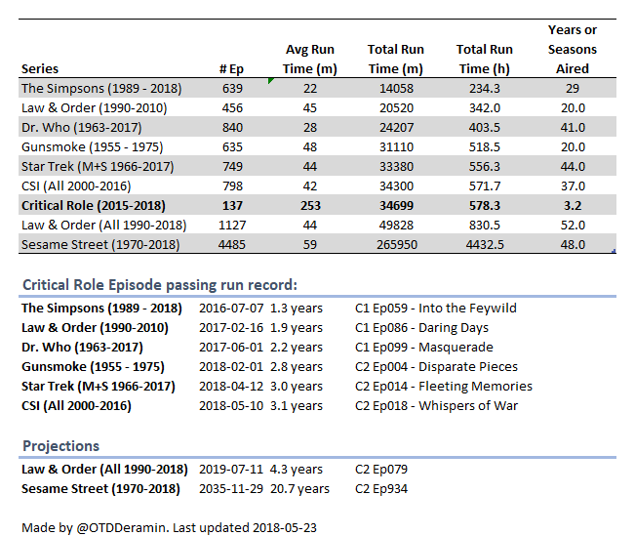Image resolution: width=635 pixels, height=536 pixels.
Task: Click the green error indicator in Simpsons row
Action: (x=271, y=83)
